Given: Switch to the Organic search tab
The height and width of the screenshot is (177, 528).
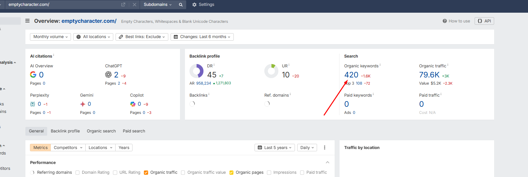Looking at the screenshot, I should (101, 131).
